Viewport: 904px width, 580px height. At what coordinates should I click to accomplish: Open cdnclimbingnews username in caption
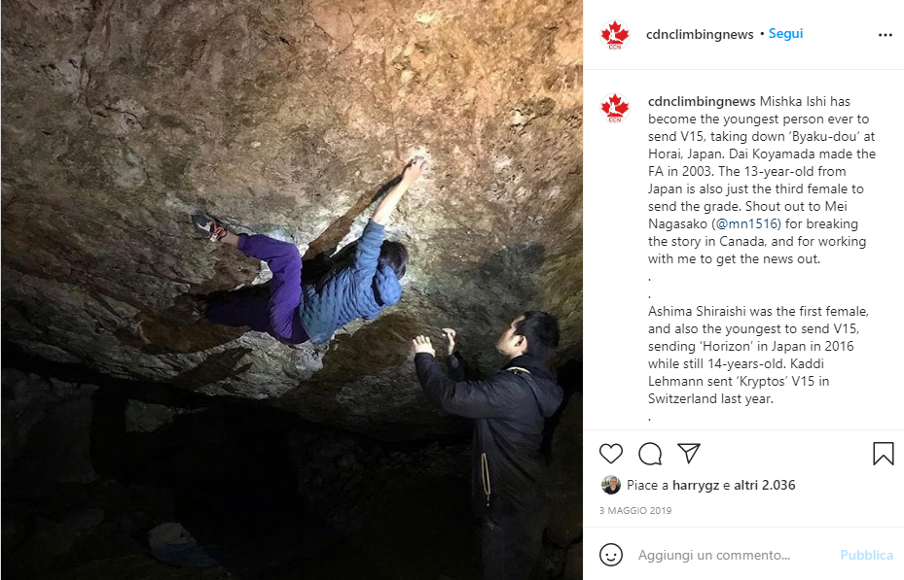tap(701, 101)
